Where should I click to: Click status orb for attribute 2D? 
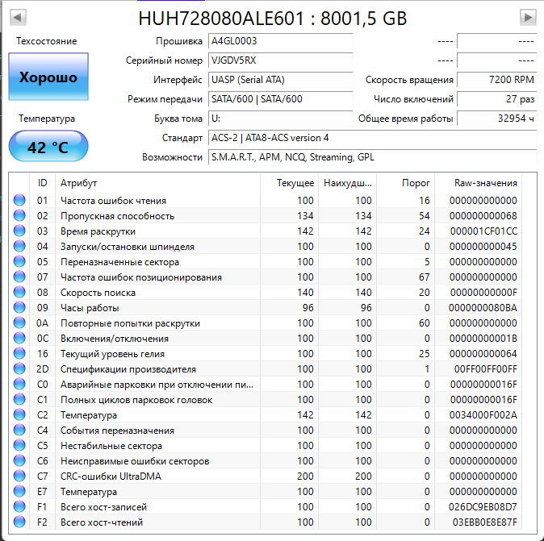(x=19, y=368)
